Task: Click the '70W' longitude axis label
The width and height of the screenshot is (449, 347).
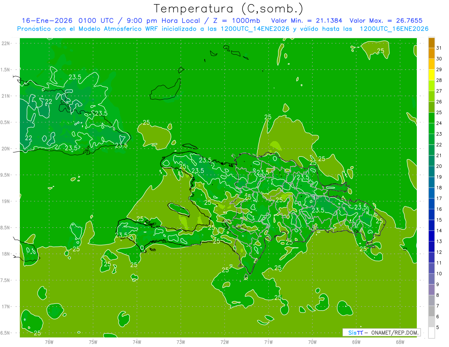Action: coord(312,342)
